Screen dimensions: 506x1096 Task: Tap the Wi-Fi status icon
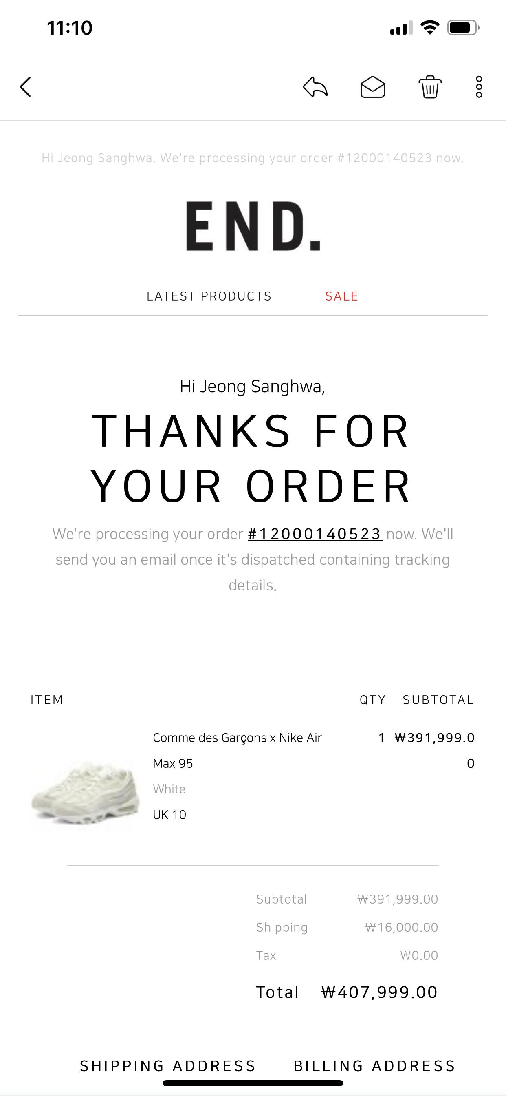[429, 28]
